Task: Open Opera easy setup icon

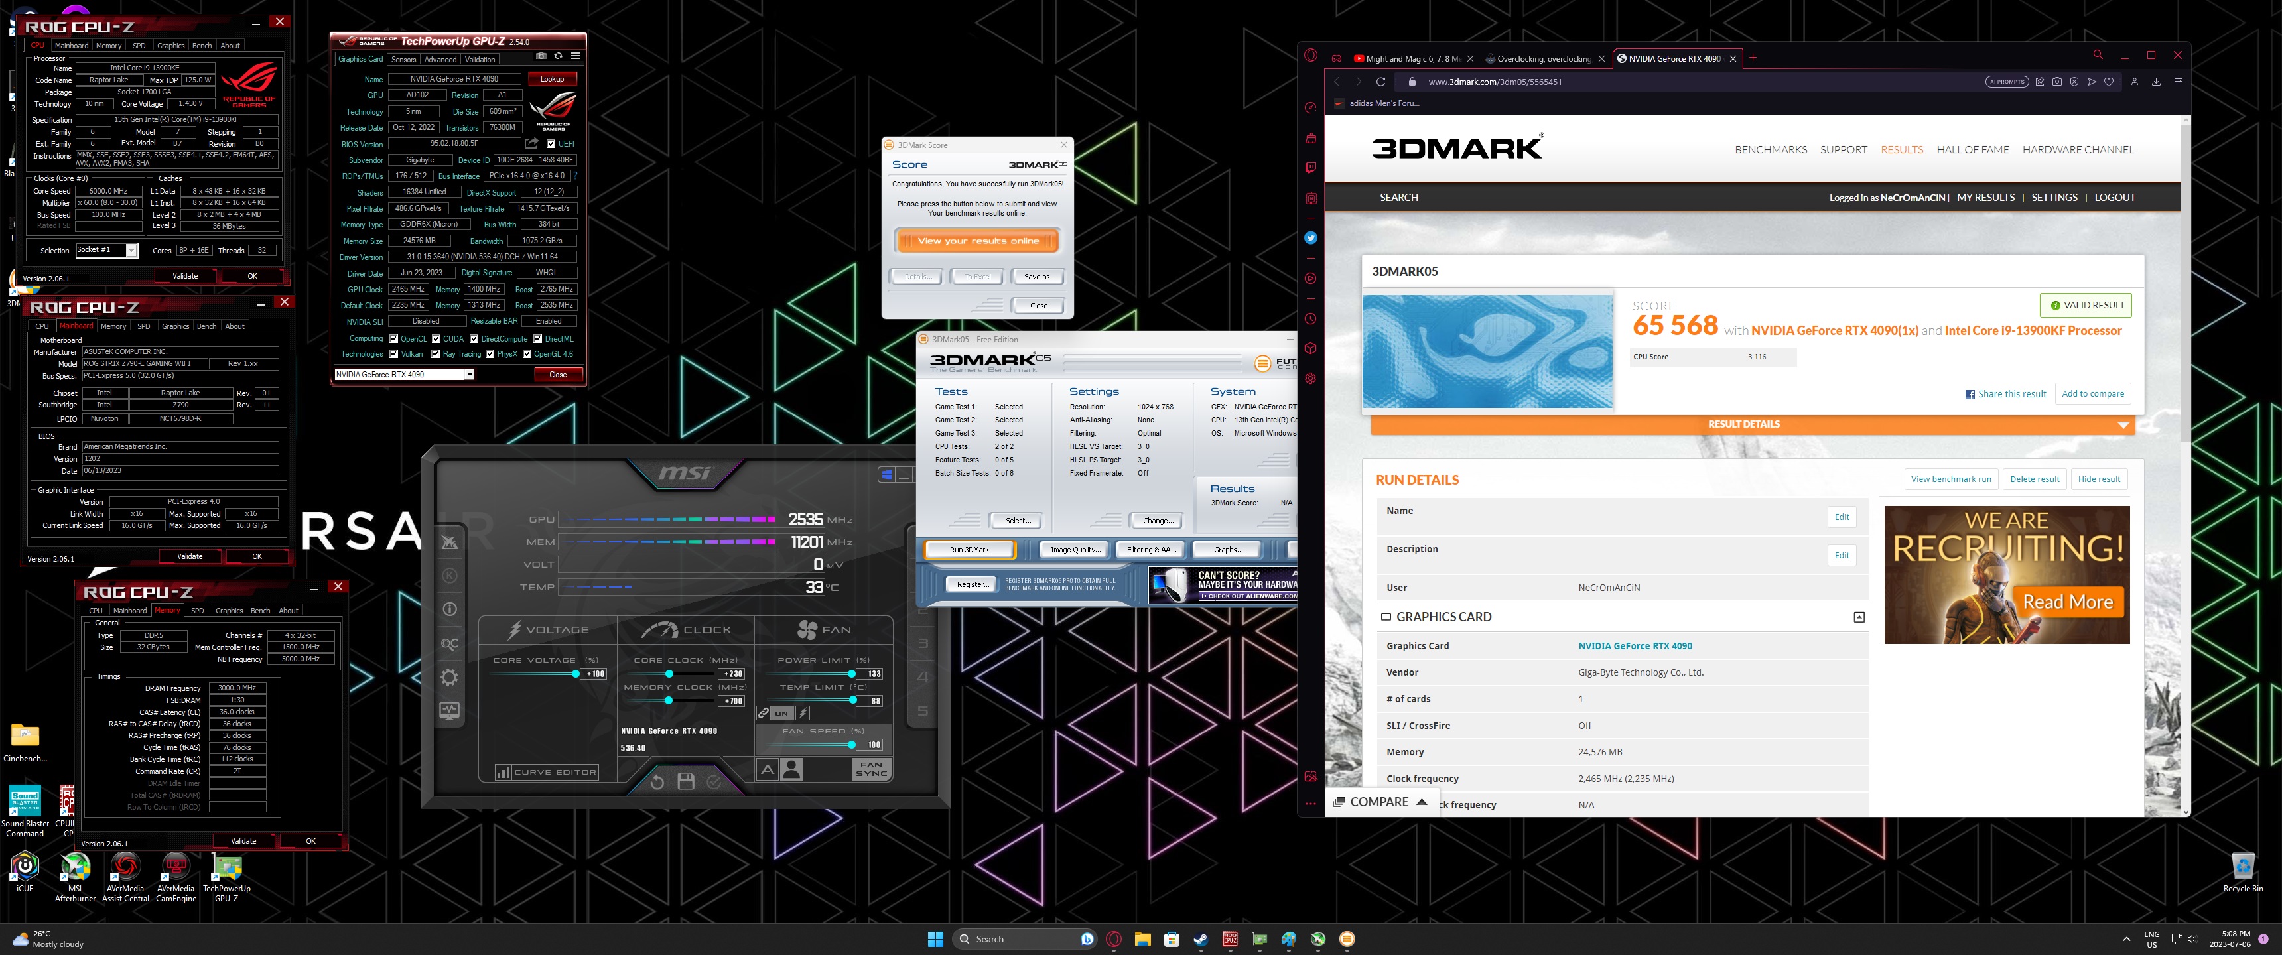Action: coord(2179,82)
